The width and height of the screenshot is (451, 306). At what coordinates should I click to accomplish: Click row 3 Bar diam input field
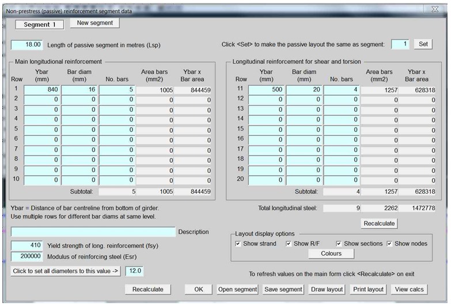(79, 110)
